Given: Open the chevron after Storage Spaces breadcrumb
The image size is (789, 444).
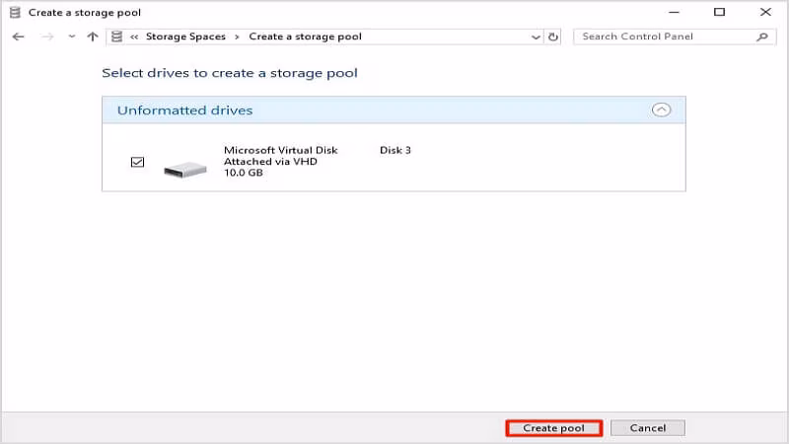Looking at the screenshot, I should click(x=237, y=37).
